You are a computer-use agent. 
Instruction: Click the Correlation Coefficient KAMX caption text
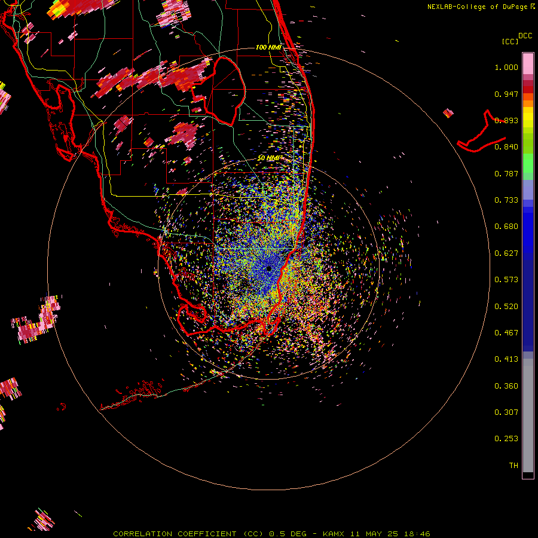click(271, 534)
